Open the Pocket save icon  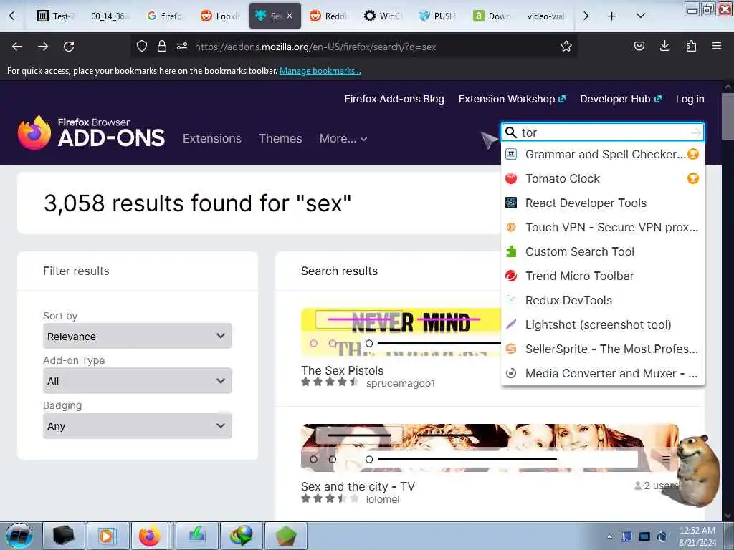(639, 47)
